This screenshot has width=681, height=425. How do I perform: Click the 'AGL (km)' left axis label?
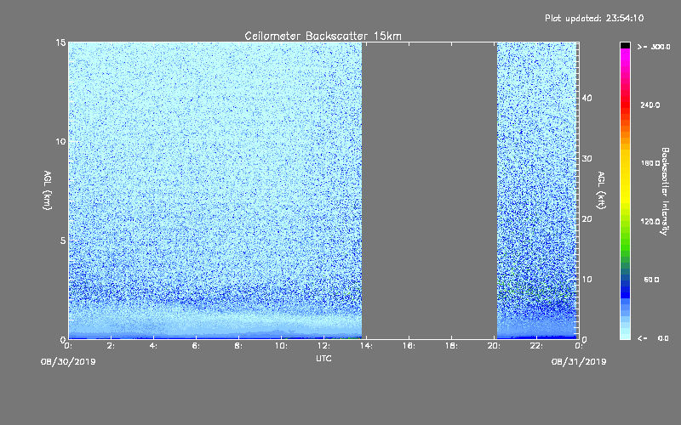[47, 190]
